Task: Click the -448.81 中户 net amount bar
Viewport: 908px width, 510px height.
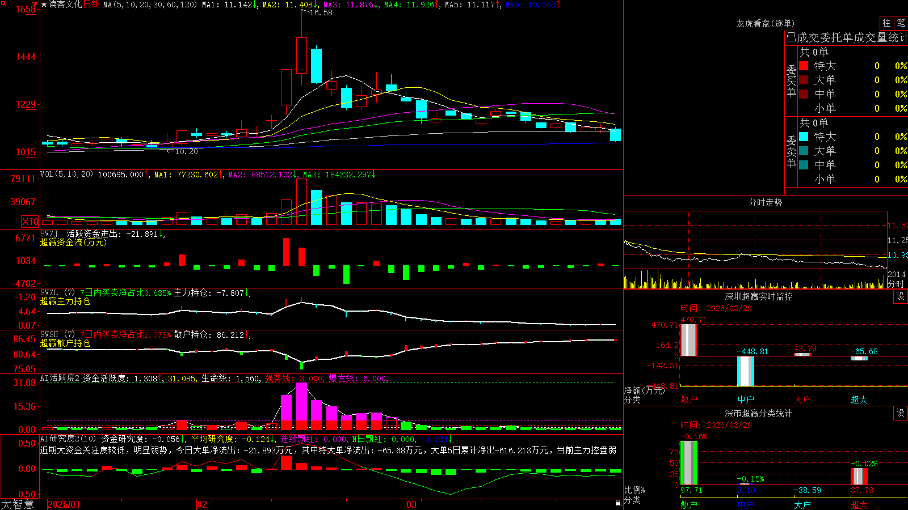Action: point(746,371)
